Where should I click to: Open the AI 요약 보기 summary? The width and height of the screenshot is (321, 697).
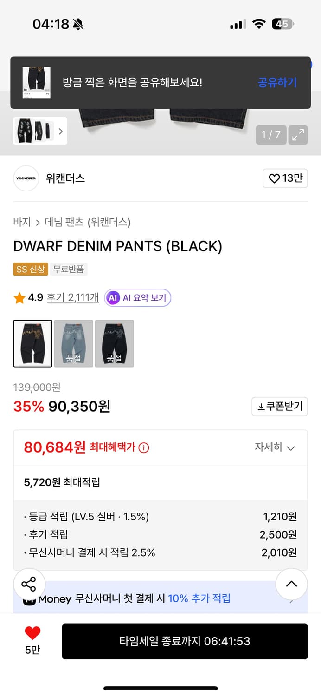click(x=137, y=298)
